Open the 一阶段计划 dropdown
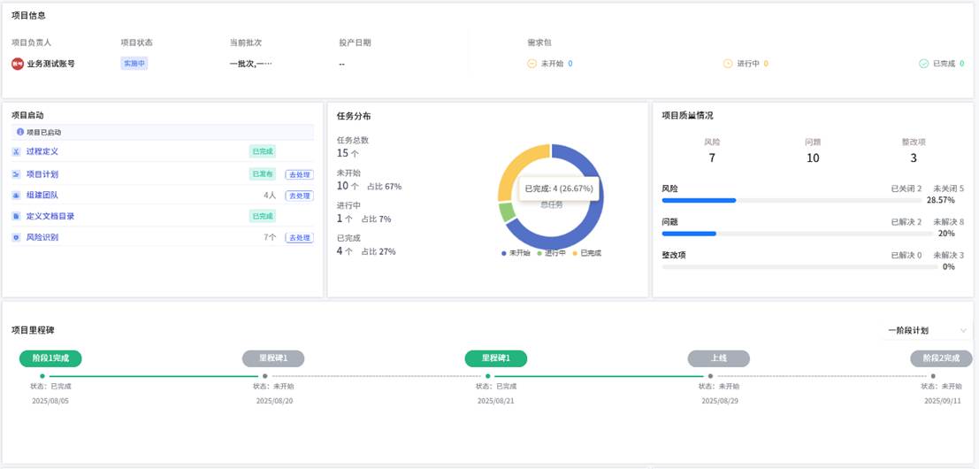This screenshot has width=979, height=469. point(927,331)
